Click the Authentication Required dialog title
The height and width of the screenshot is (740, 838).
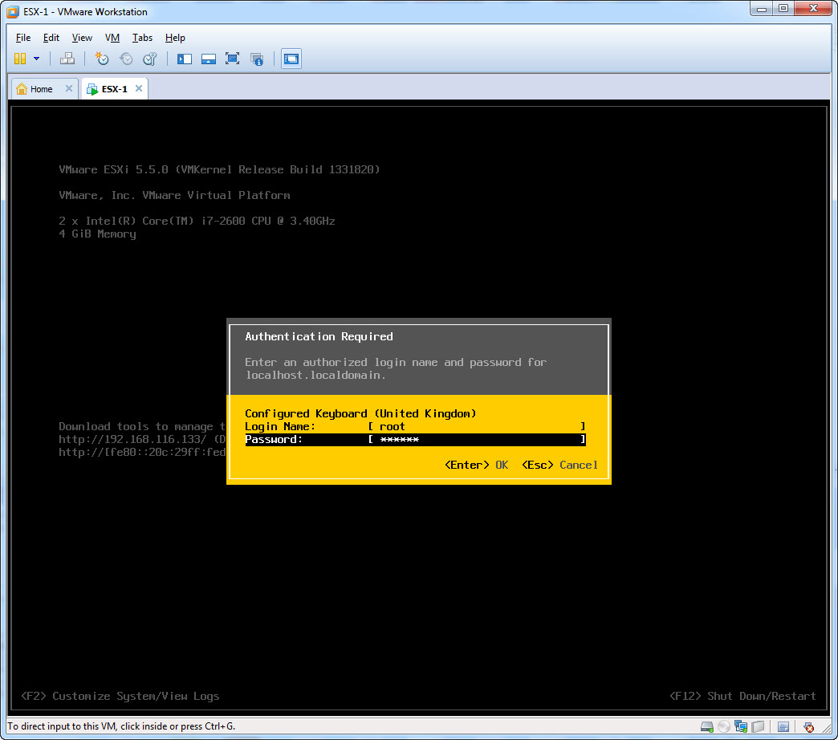coord(319,336)
